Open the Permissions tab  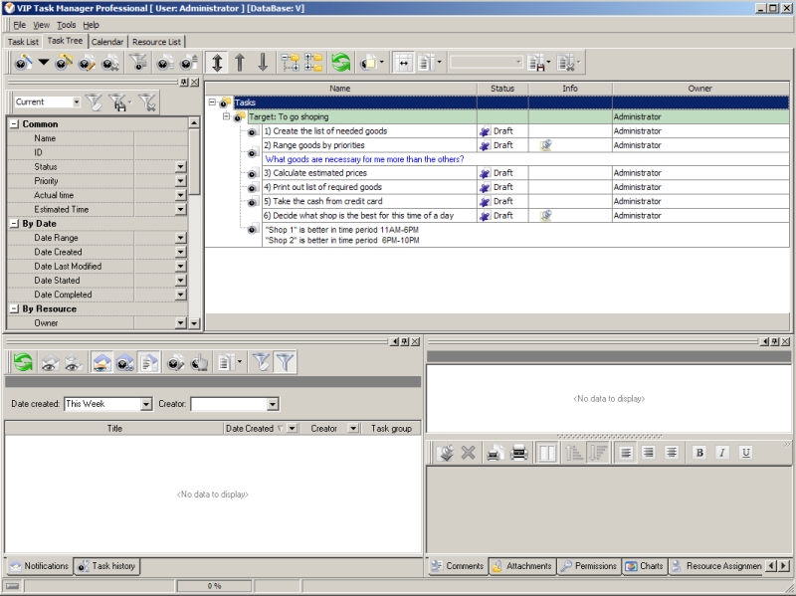pyautogui.click(x=590, y=566)
